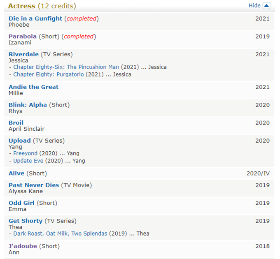Go to the Riverdale series page
The width and height of the screenshot is (280, 259).
click(23, 54)
